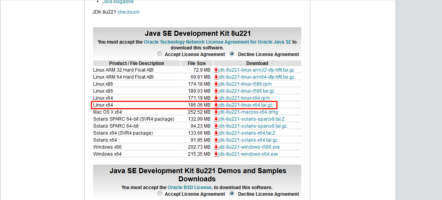Download jdk-8u221-linux-x64.rpm file link
The height and width of the screenshot is (200, 442).
244,98
